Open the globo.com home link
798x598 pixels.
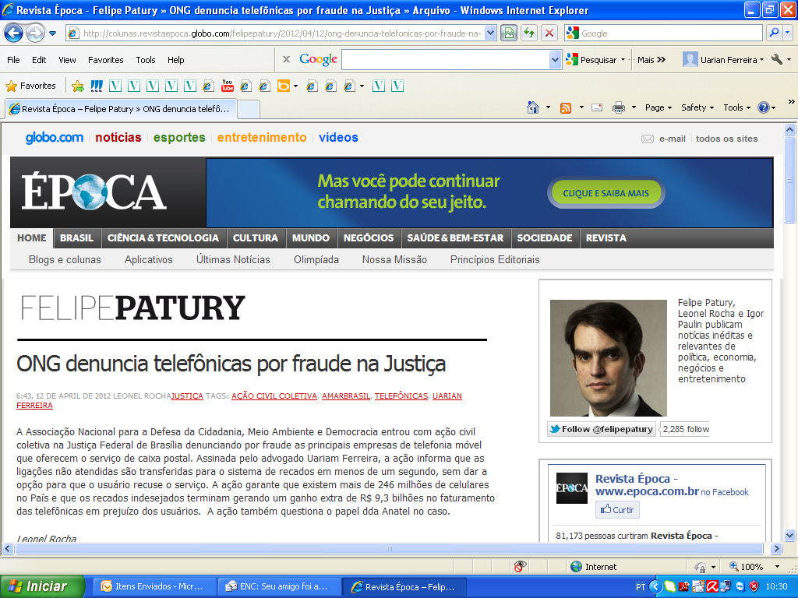click(x=55, y=137)
